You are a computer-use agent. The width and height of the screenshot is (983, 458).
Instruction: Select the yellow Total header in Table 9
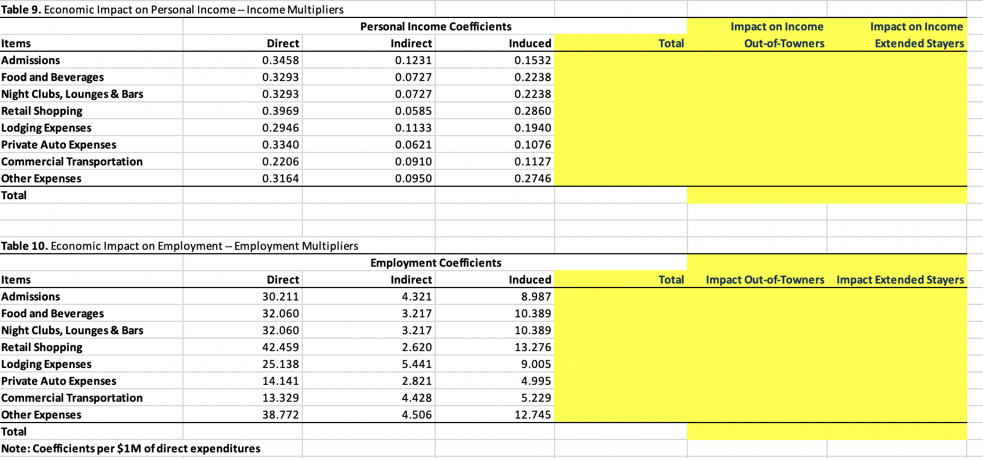click(671, 43)
